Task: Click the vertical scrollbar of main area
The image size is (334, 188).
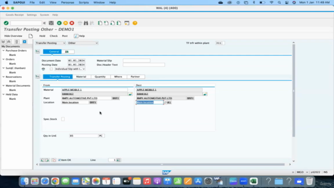Action: tap(294, 90)
